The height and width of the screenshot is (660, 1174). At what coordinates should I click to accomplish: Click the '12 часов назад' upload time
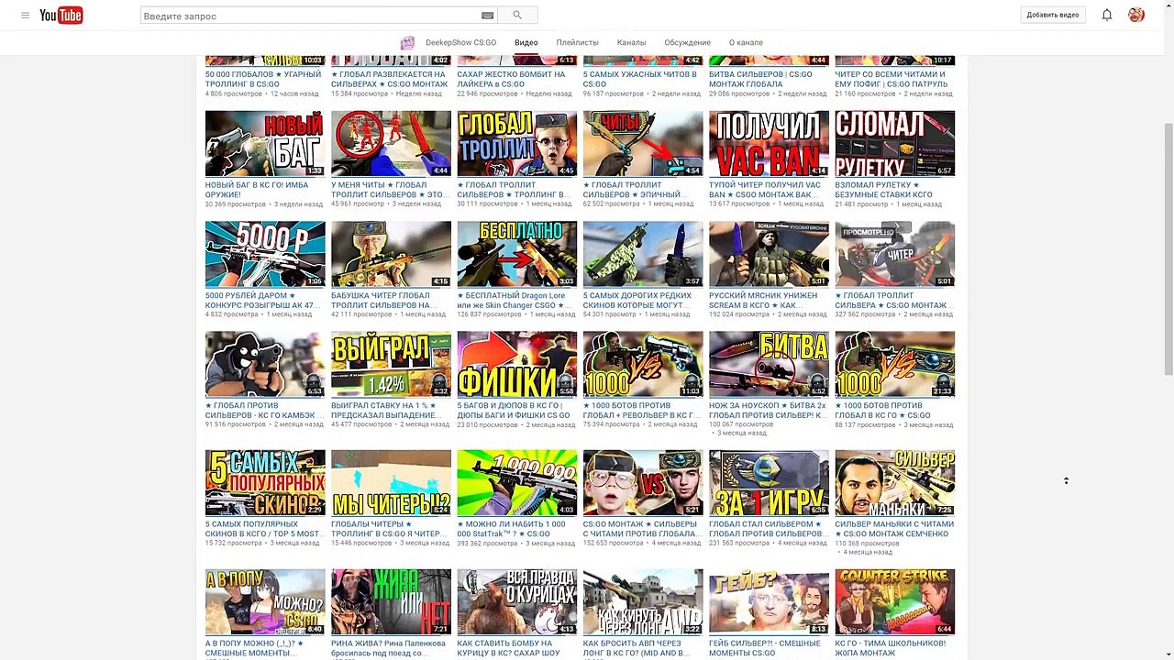click(x=294, y=93)
